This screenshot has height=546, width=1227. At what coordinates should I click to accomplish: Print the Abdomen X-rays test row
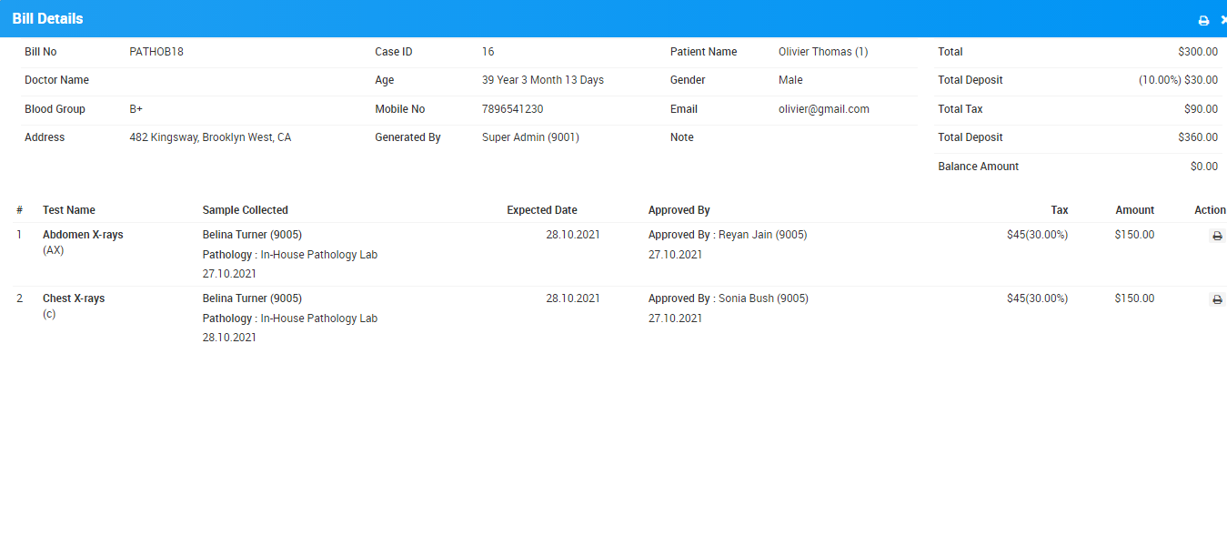[1217, 236]
